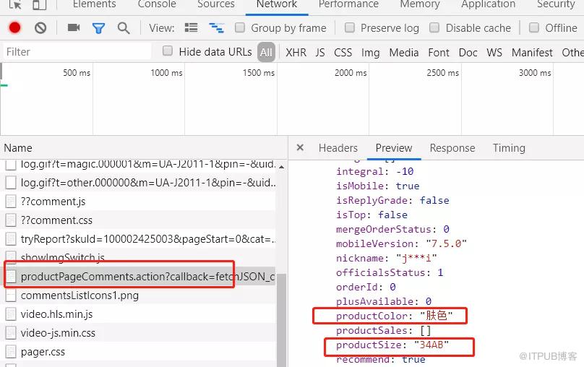Go to Performance tab

pyautogui.click(x=348, y=4)
